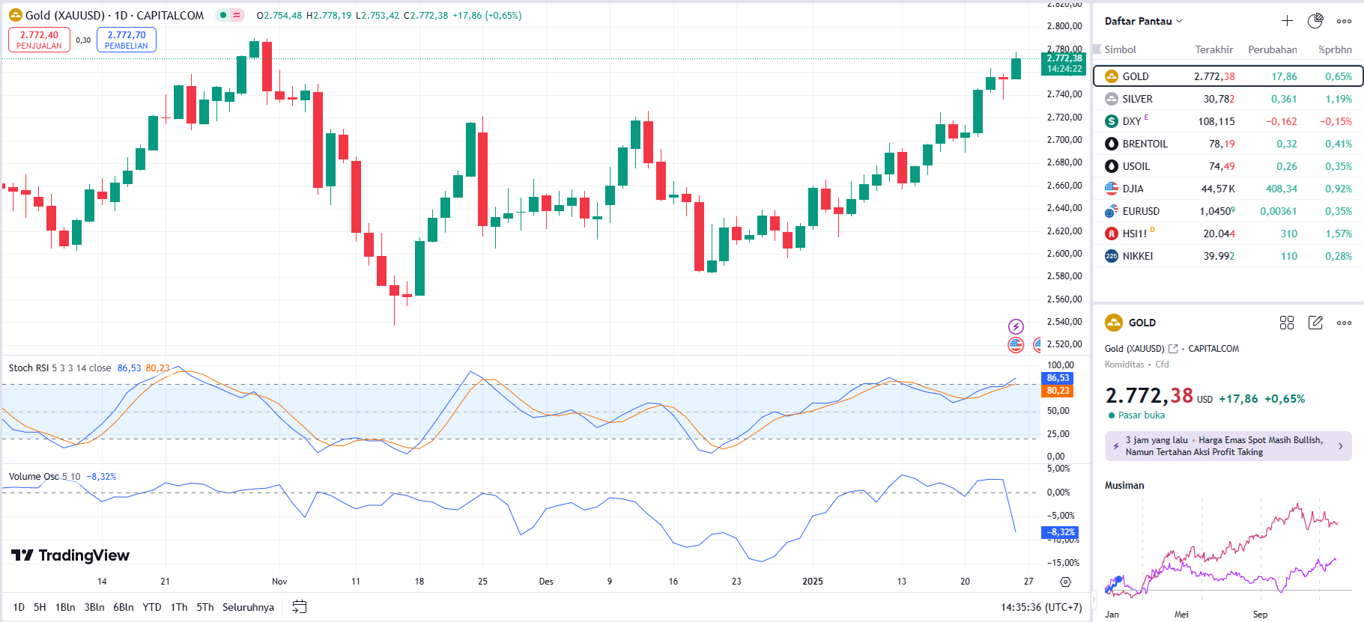Click the blue PEMBELIAN buy button
Image resolution: width=1364 pixels, height=622 pixels.
coord(127,40)
